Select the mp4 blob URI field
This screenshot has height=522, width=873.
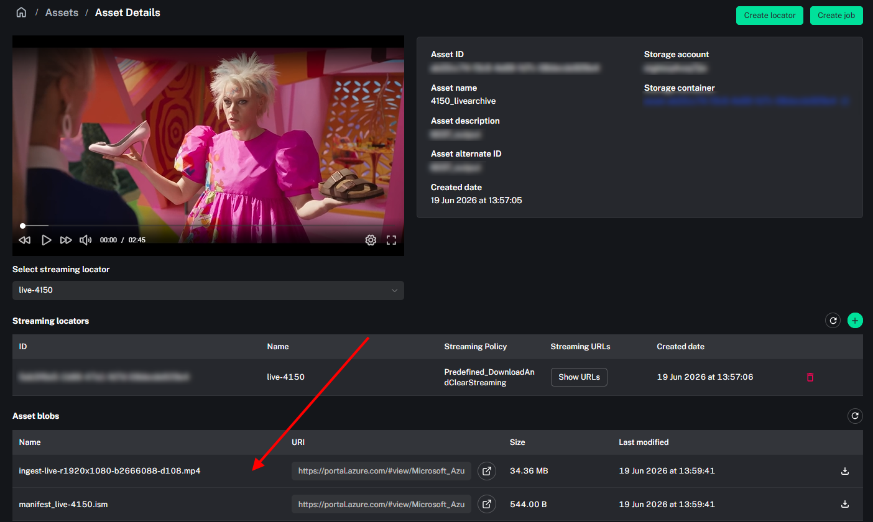[381, 471]
